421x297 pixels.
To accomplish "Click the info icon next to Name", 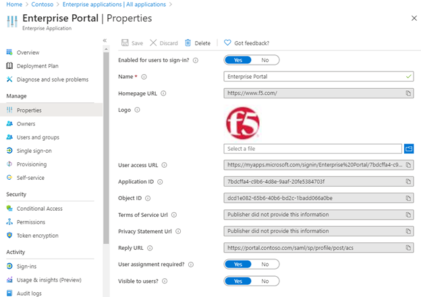I will 144,77.
